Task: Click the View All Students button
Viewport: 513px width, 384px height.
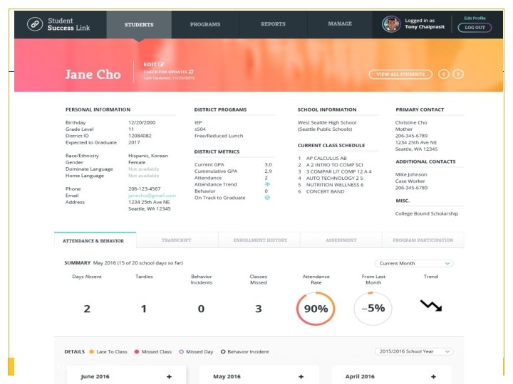Action: (x=400, y=75)
